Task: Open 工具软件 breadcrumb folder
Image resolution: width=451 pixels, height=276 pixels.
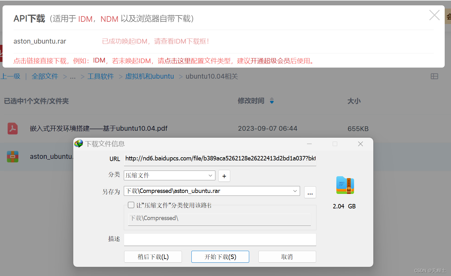Action: pyautogui.click(x=101, y=76)
